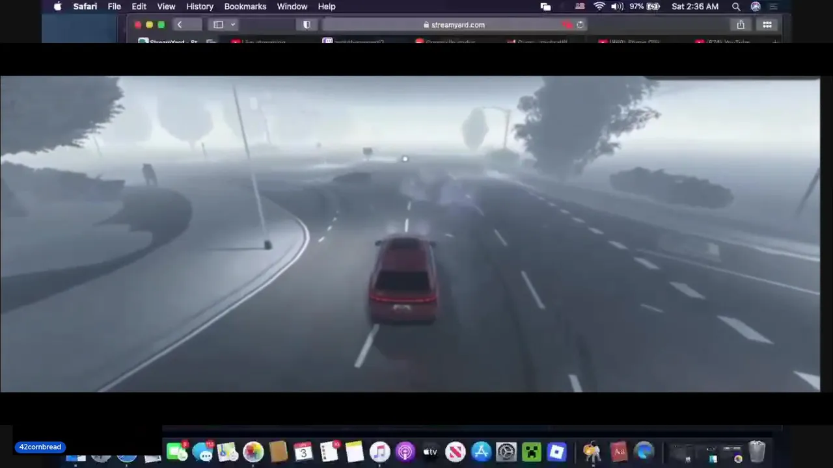The width and height of the screenshot is (833, 468).
Task: Open Music in the Dock
Action: point(379,451)
